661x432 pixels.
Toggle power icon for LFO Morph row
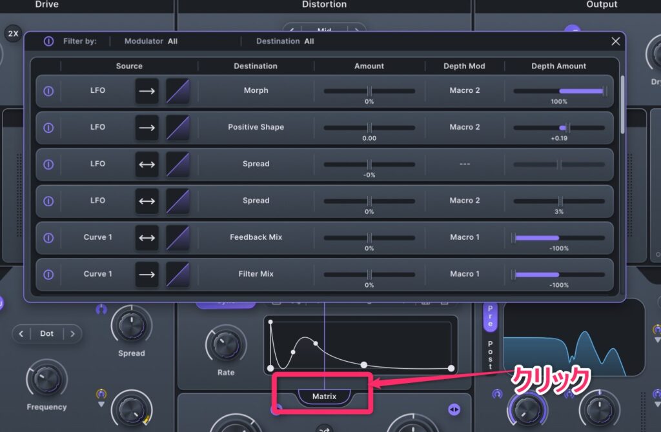(x=48, y=91)
